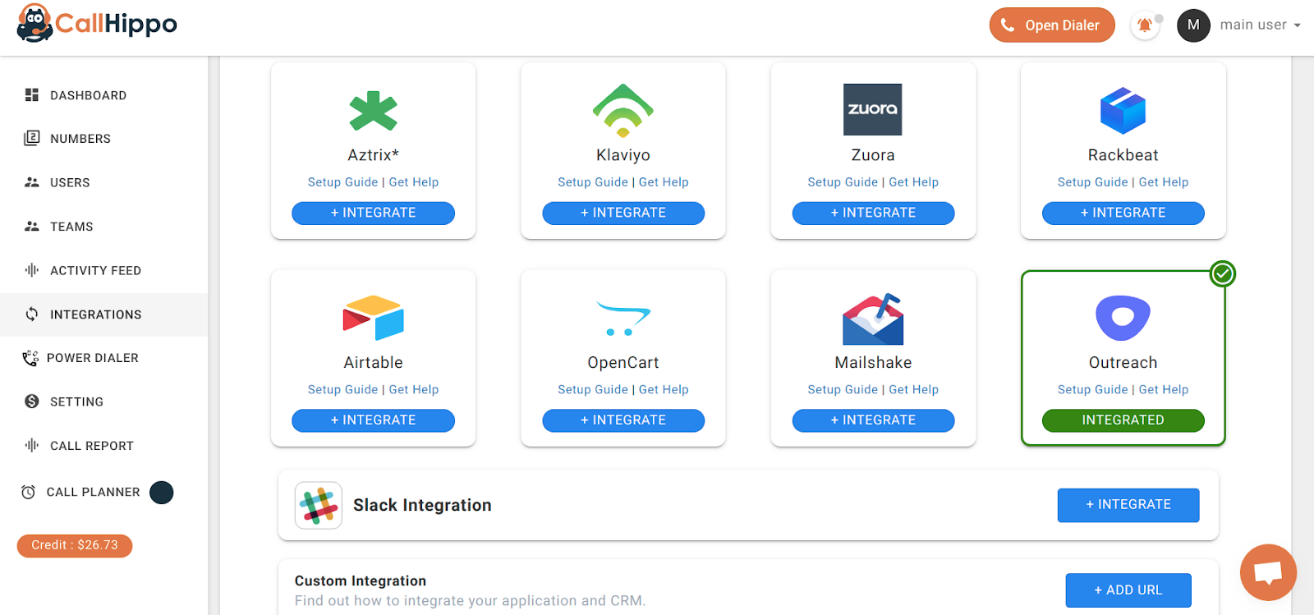Screen dimensions: 1314x615
Task: Click the OpenCart cart logo
Action: (623, 319)
